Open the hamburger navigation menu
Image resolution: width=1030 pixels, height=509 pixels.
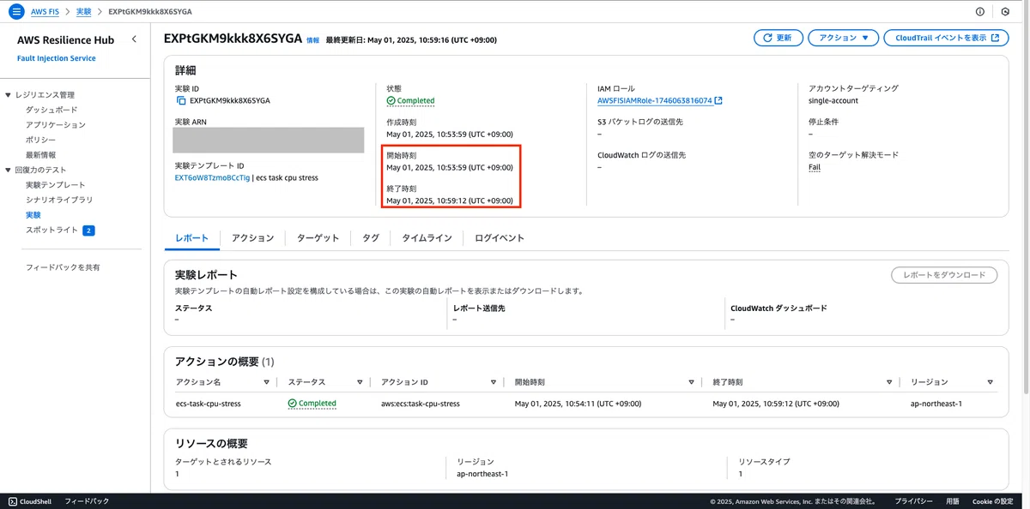[x=15, y=12]
